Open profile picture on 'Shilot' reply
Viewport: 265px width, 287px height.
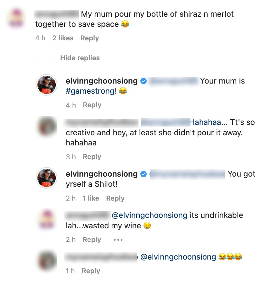pyautogui.click(x=47, y=178)
